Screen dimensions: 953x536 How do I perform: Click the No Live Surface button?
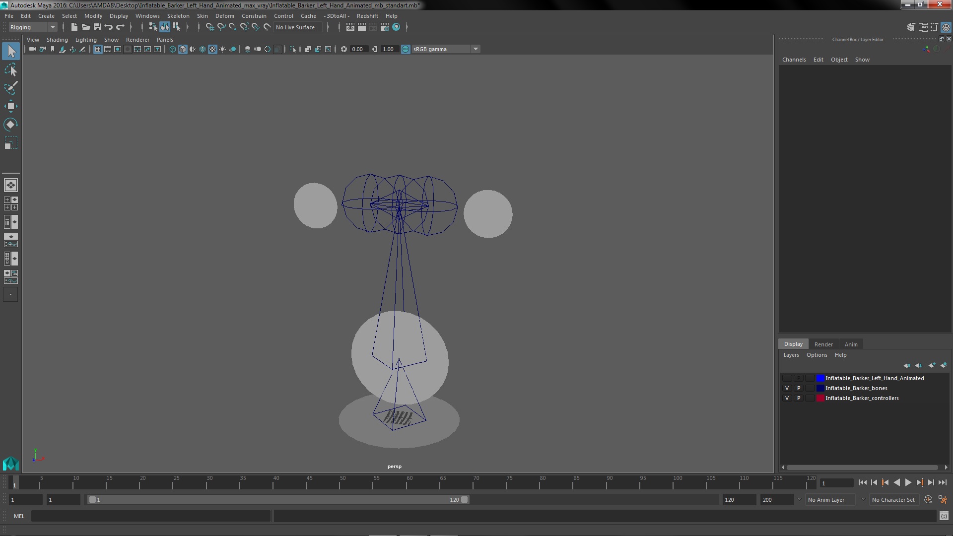click(296, 27)
